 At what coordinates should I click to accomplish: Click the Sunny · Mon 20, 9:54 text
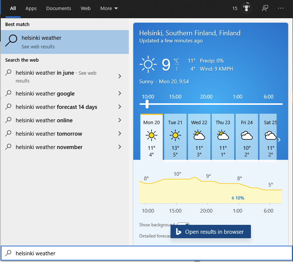(164, 81)
